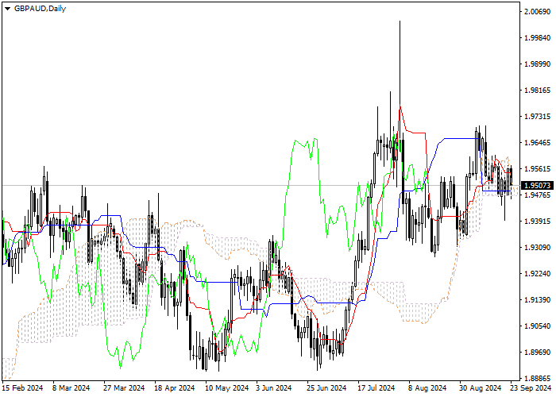The width and height of the screenshot is (556, 397).
Task: Select the 1.90540 price axis label
Action: (x=537, y=326)
